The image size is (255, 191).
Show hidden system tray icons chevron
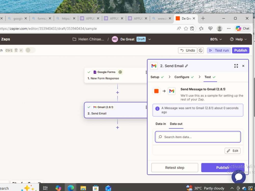click(232, 188)
